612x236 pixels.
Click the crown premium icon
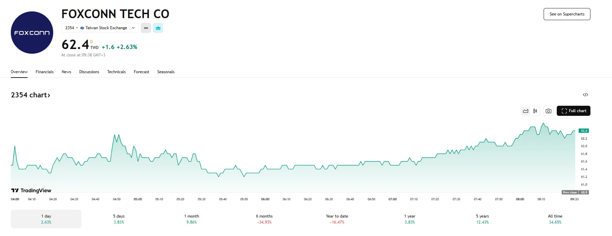pyautogui.click(x=158, y=28)
